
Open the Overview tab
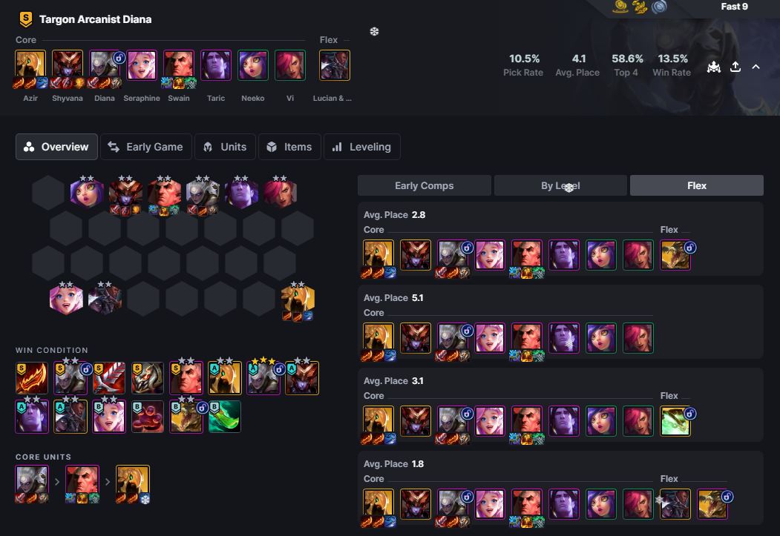56,147
